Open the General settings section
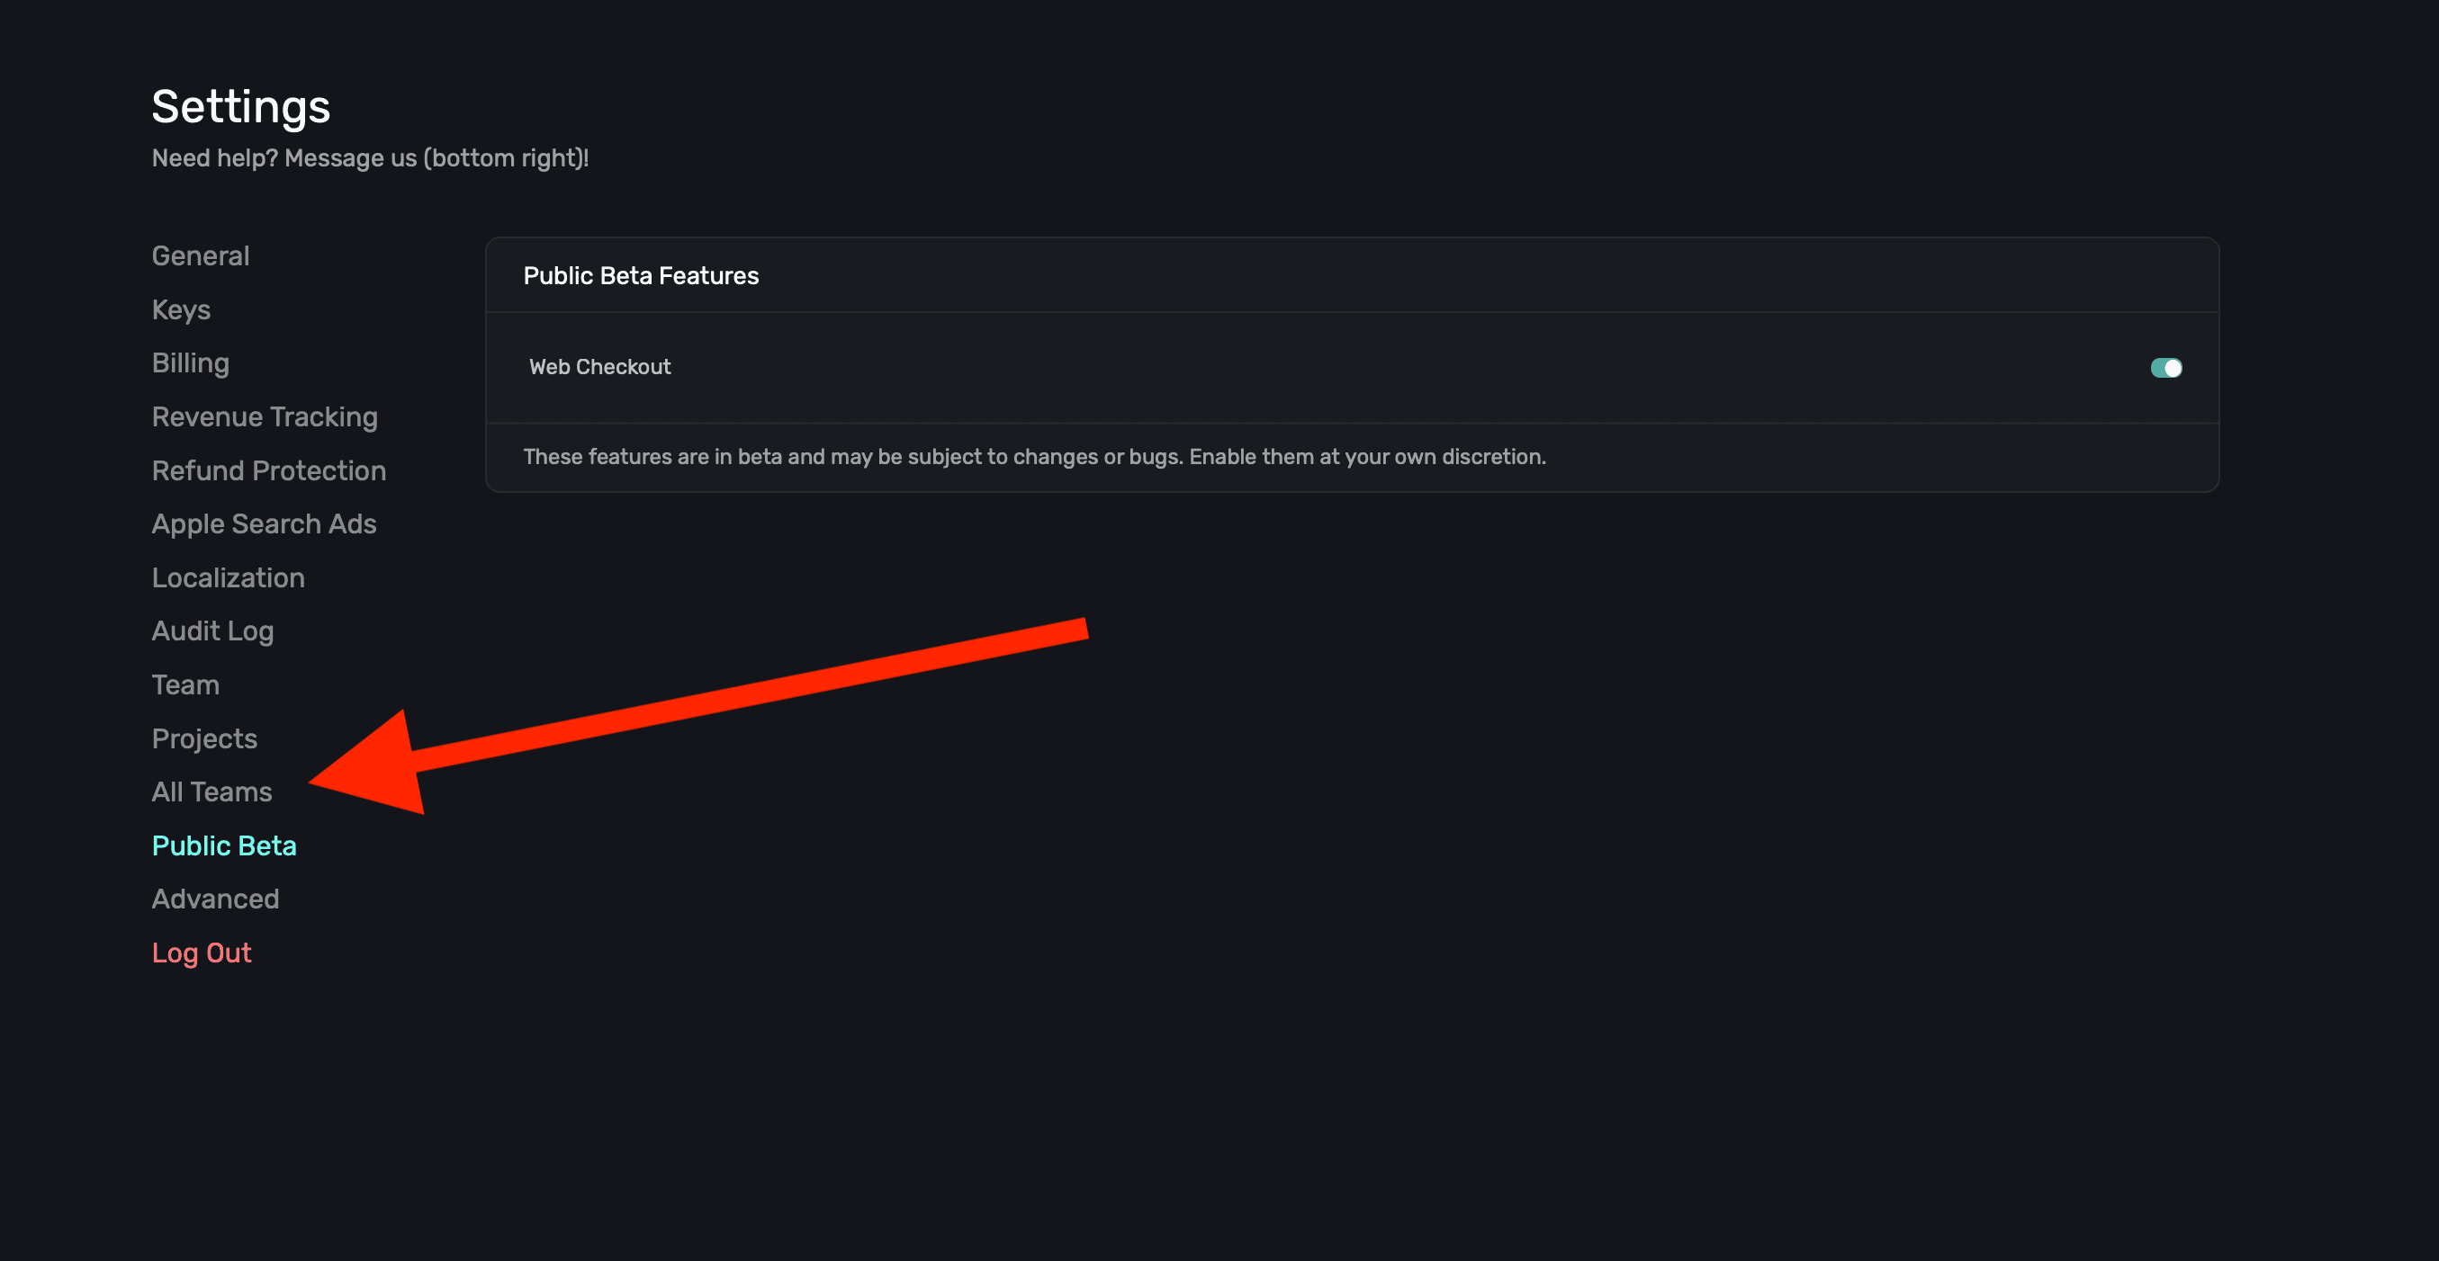Screen dimensions: 2439x1261 (201, 256)
